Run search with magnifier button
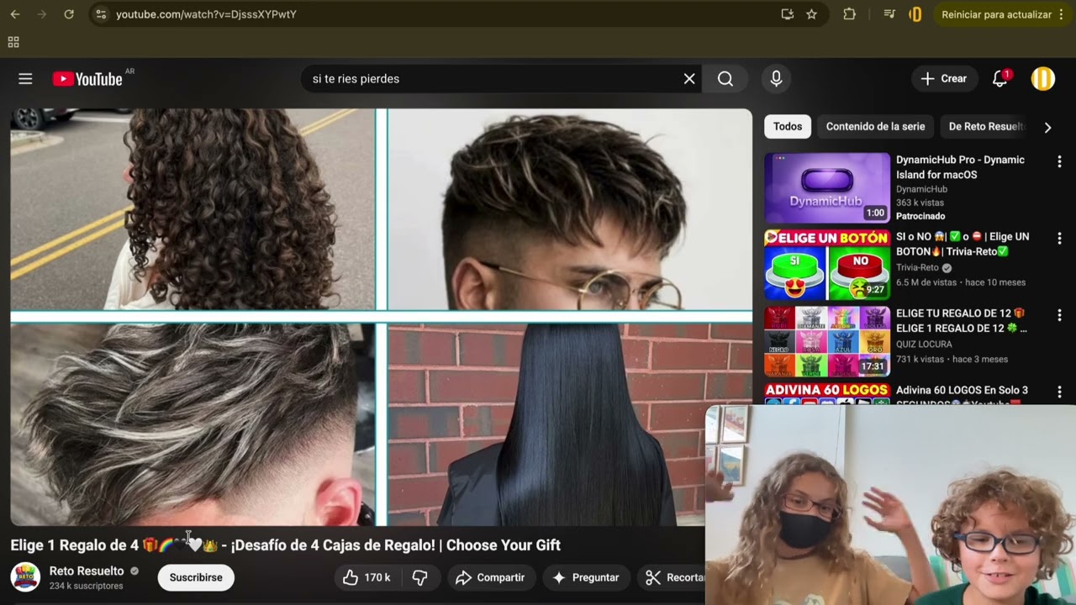This screenshot has height=605, width=1076. [725, 78]
